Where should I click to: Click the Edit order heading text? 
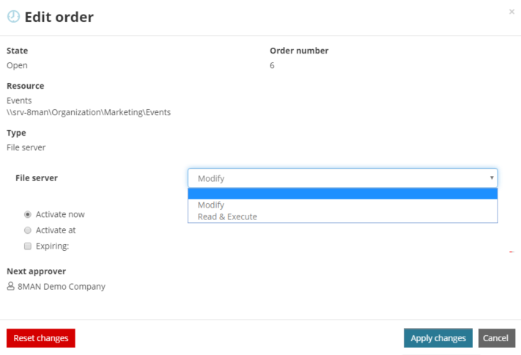coord(59,17)
